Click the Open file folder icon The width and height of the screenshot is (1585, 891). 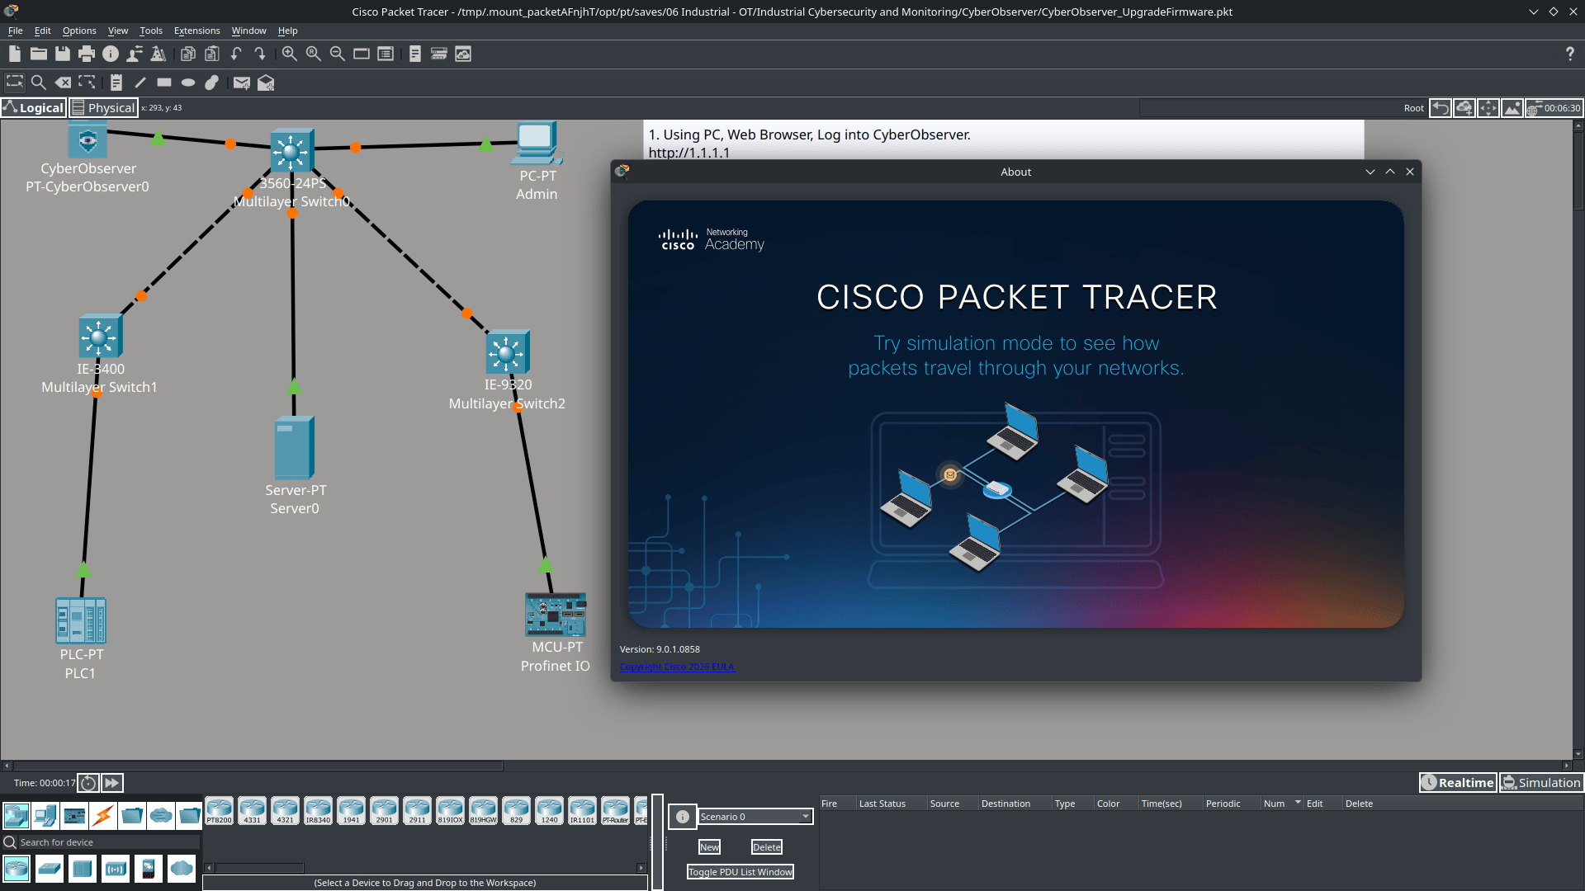point(38,54)
